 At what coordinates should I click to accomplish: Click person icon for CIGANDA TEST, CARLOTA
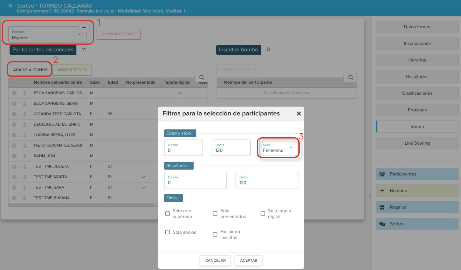pyautogui.click(x=25, y=114)
